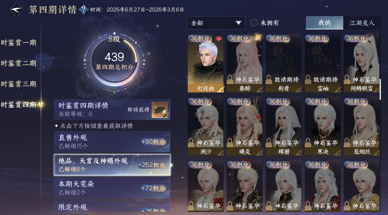
Task: Toggle the 未拥有 filter radio button
Action: pos(254,23)
